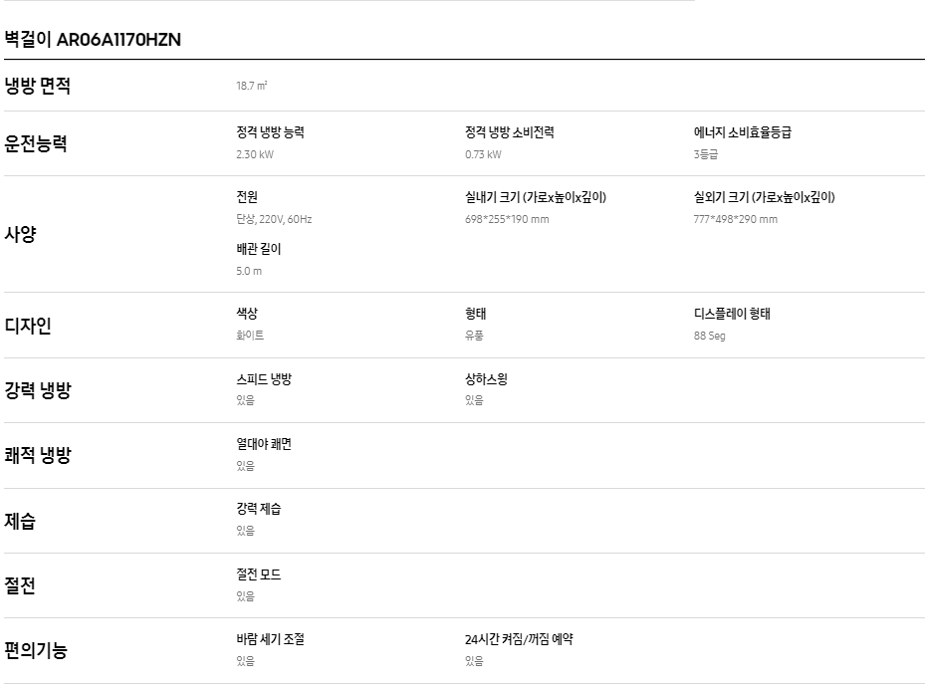929x688 pixels.
Task: Click the 18.7 ㎡ cooling area value
Action: [x=252, y=86]
